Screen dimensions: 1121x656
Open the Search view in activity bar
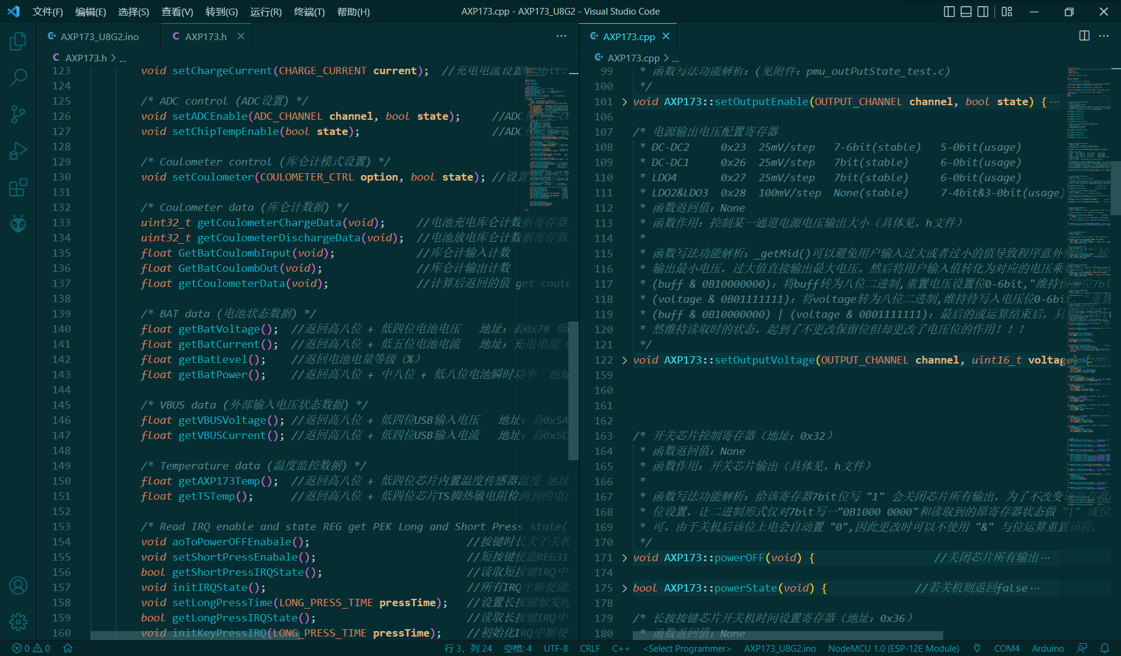tap(18, 77)
